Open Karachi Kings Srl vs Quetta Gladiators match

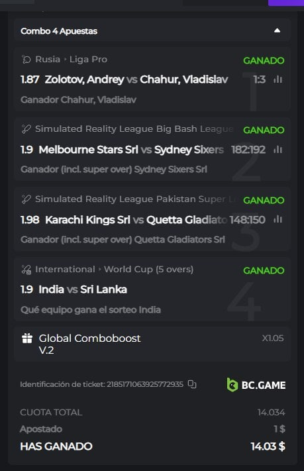tap(136, 219)
